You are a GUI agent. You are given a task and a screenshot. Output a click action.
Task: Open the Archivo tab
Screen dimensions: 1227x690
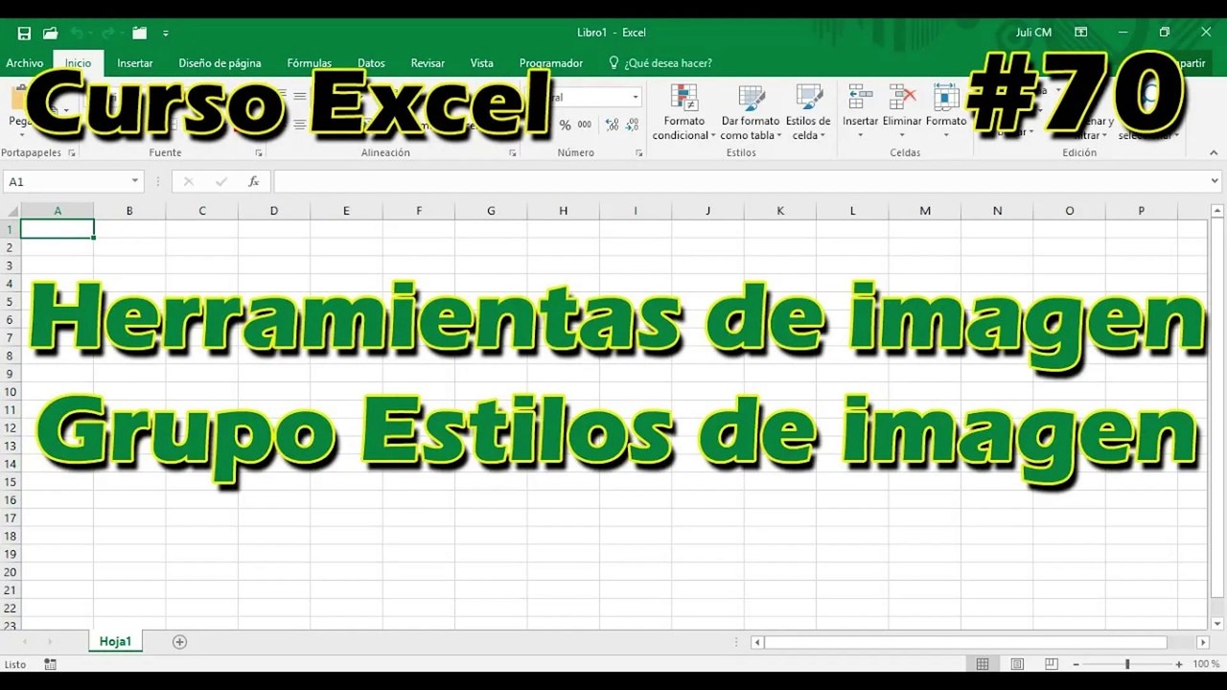coord(24,63)
